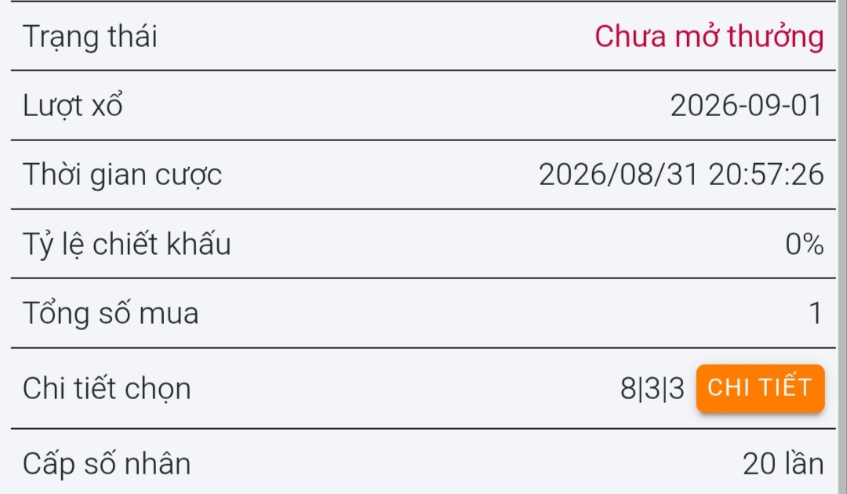This screenshot has height=494, width=847.
Task: Click the empty middle of Cấp số nhân row
Action: (x=464, y=463)
